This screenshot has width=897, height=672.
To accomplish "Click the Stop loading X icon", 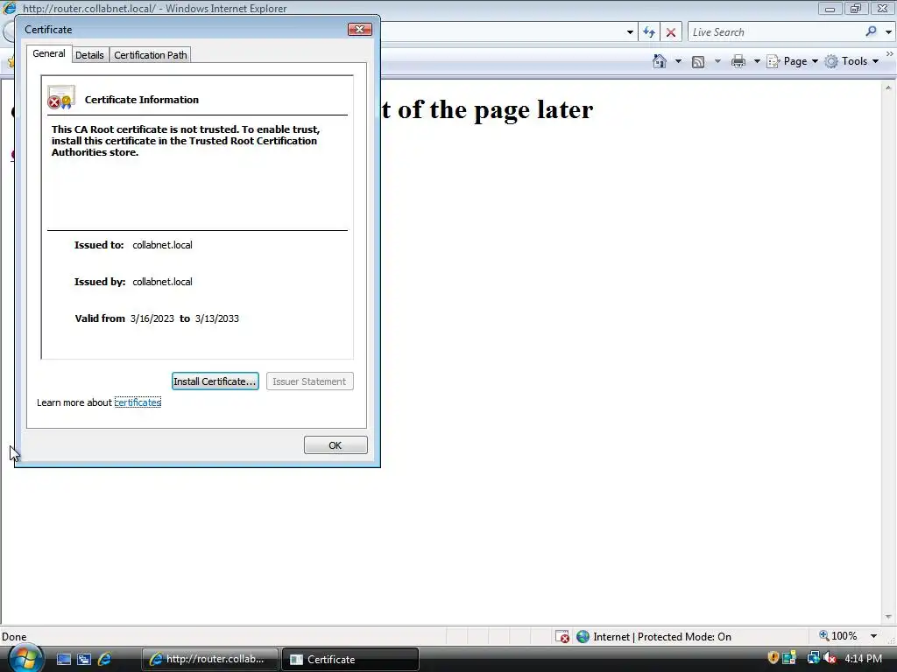I will point(670,32).
